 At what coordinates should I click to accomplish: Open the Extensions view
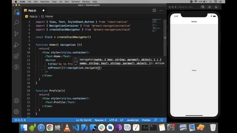pyautogui.click(x=16, y=56)
